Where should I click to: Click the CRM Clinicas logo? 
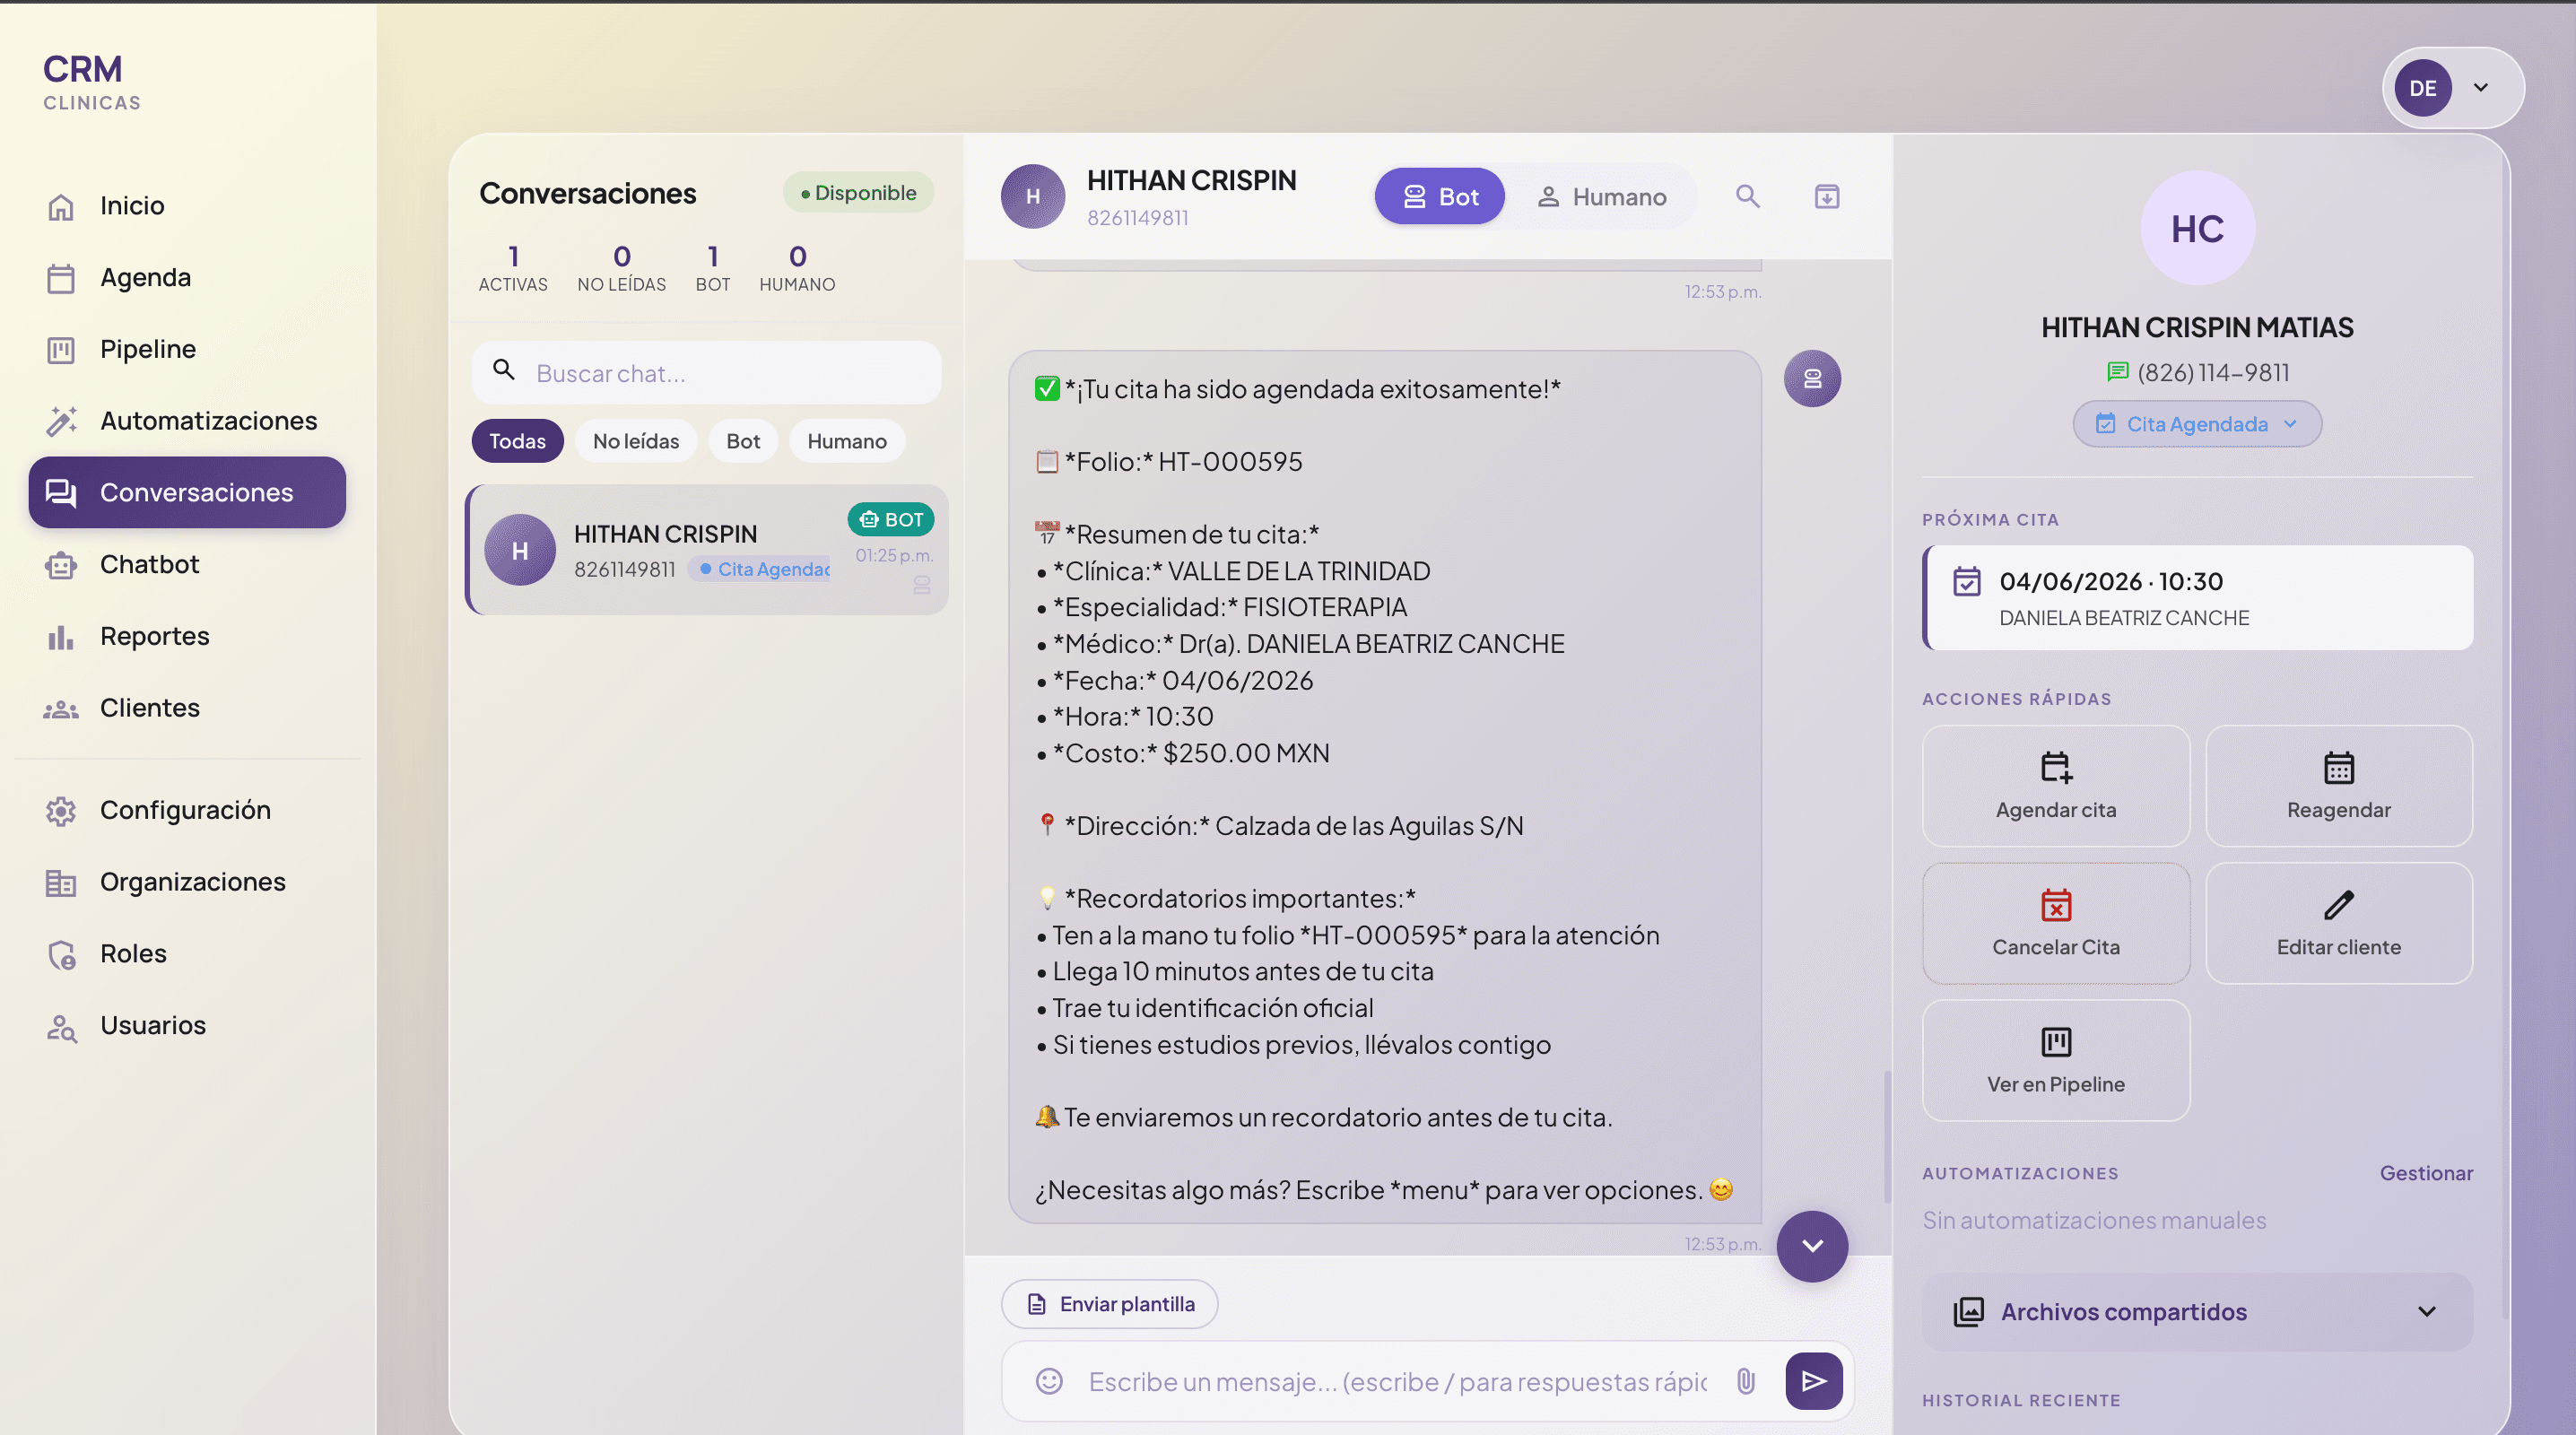tap(92, 82)
